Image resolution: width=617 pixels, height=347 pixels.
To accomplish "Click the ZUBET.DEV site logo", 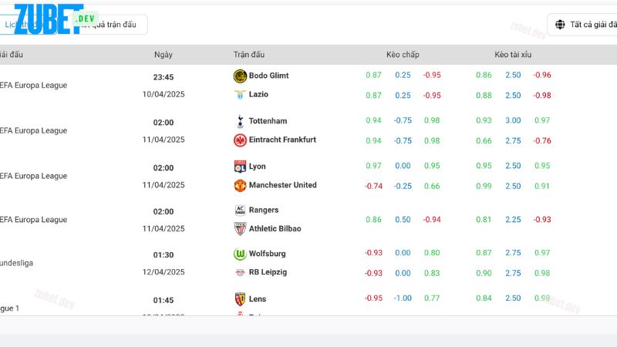I will click(55, 19).
